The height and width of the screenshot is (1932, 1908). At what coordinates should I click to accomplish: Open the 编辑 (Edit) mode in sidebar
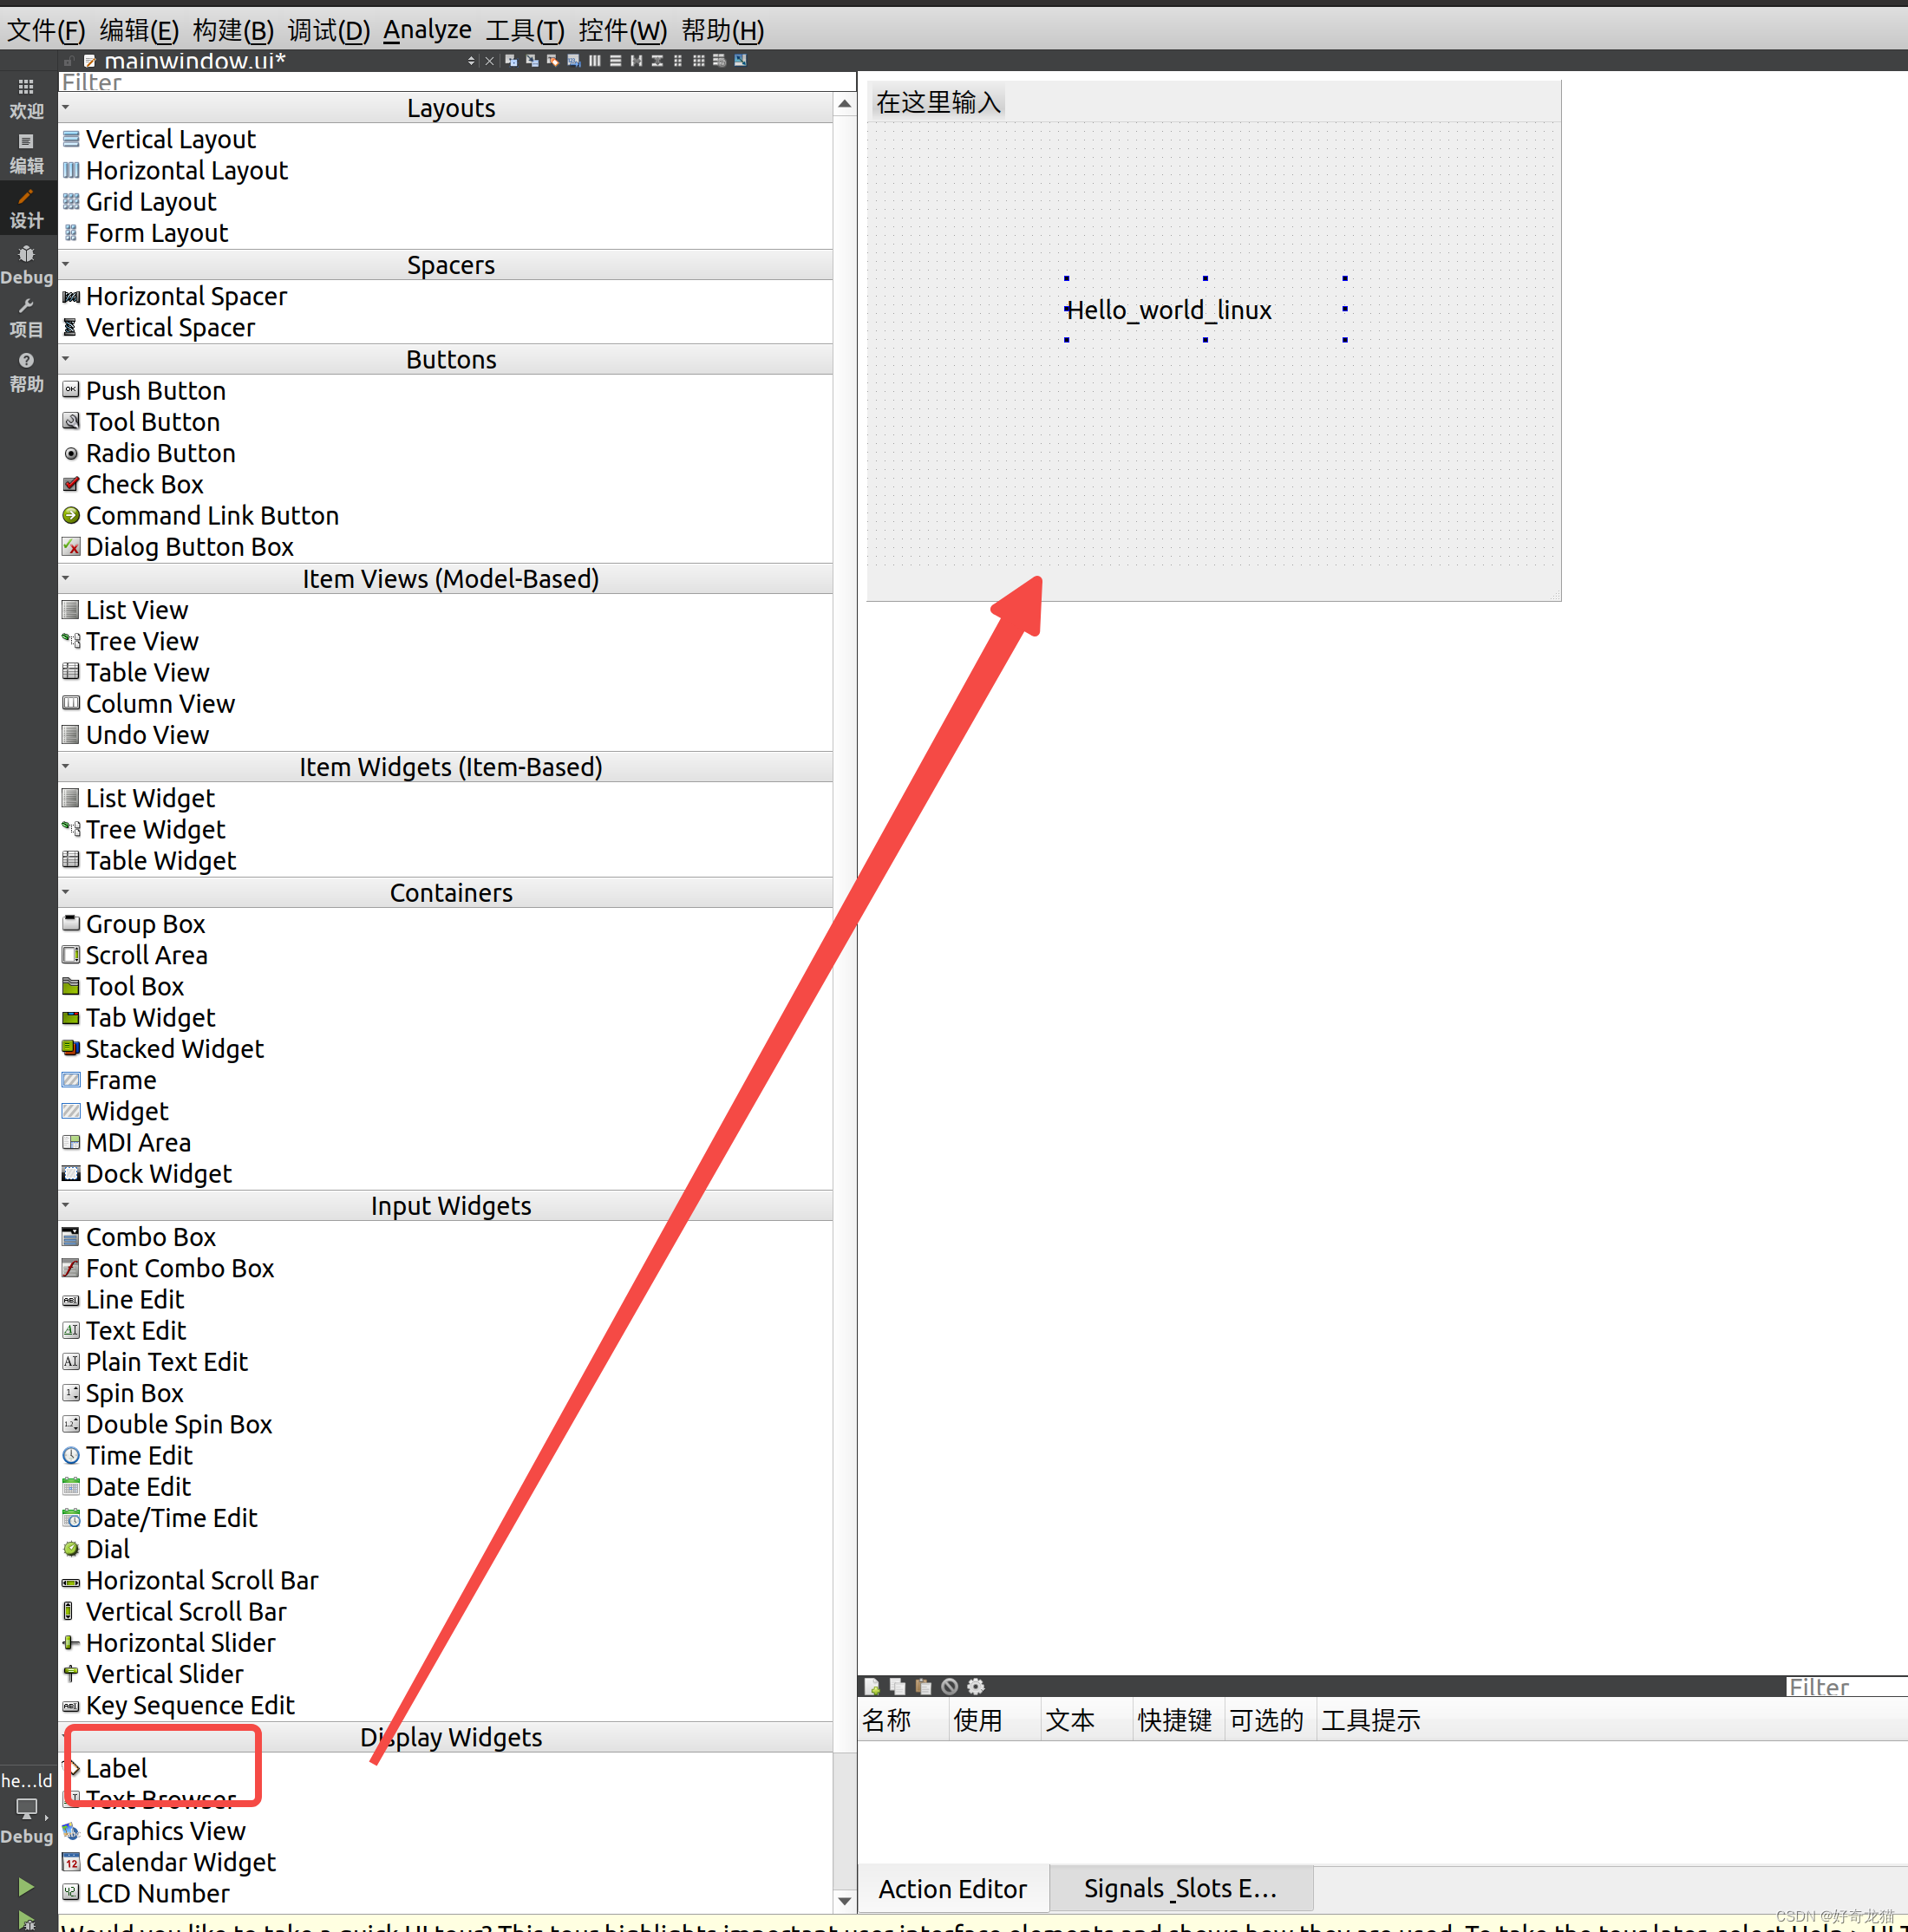click(27, 154)
